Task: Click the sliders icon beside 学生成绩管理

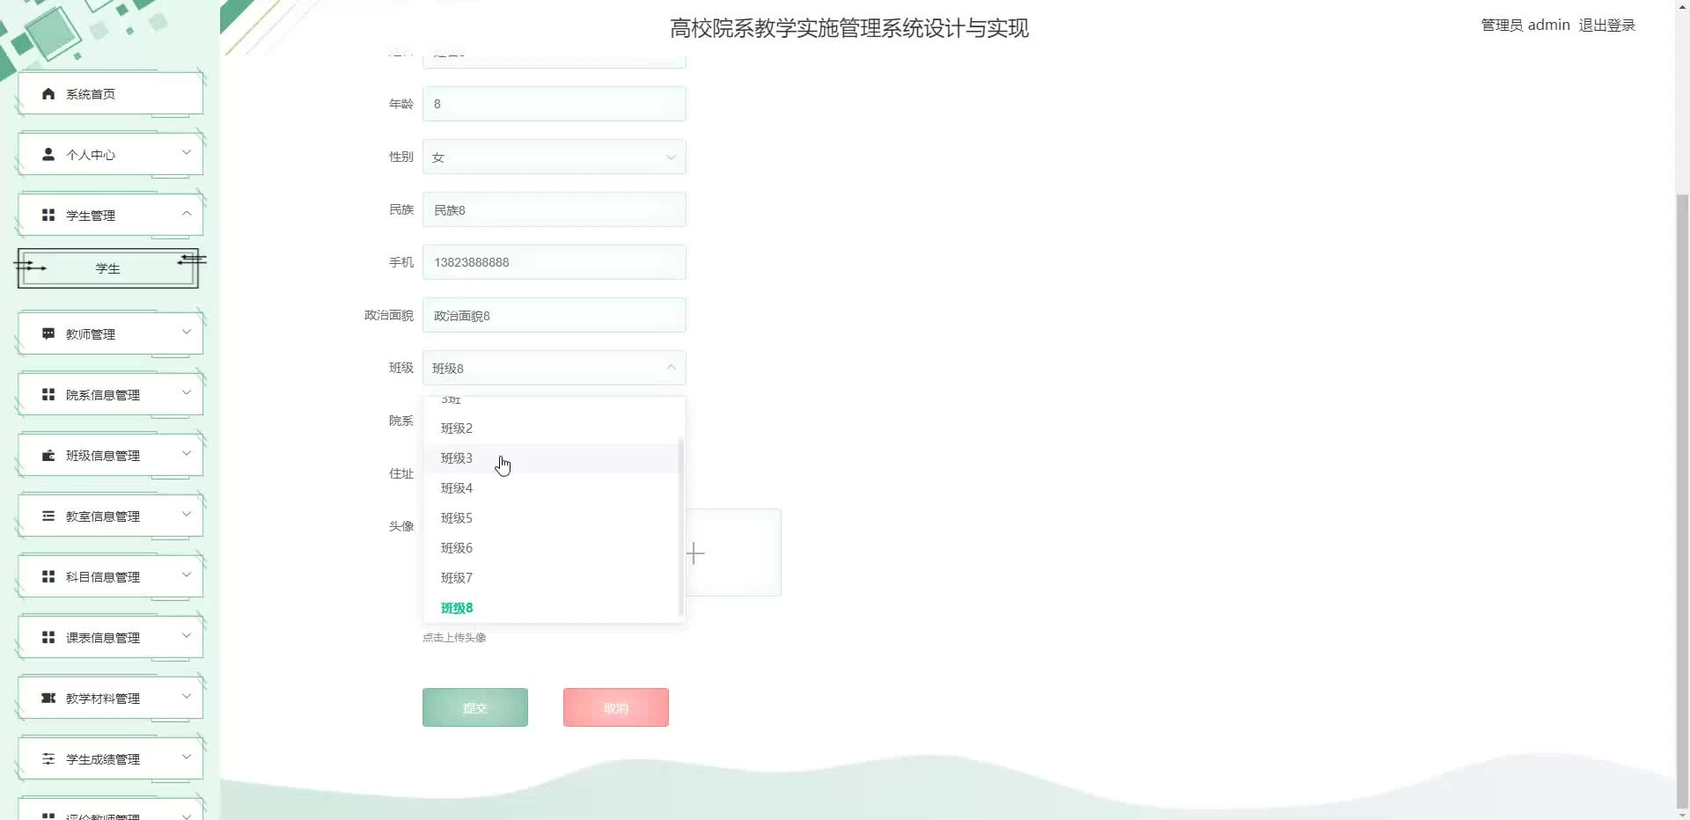Action: point(48,758)
